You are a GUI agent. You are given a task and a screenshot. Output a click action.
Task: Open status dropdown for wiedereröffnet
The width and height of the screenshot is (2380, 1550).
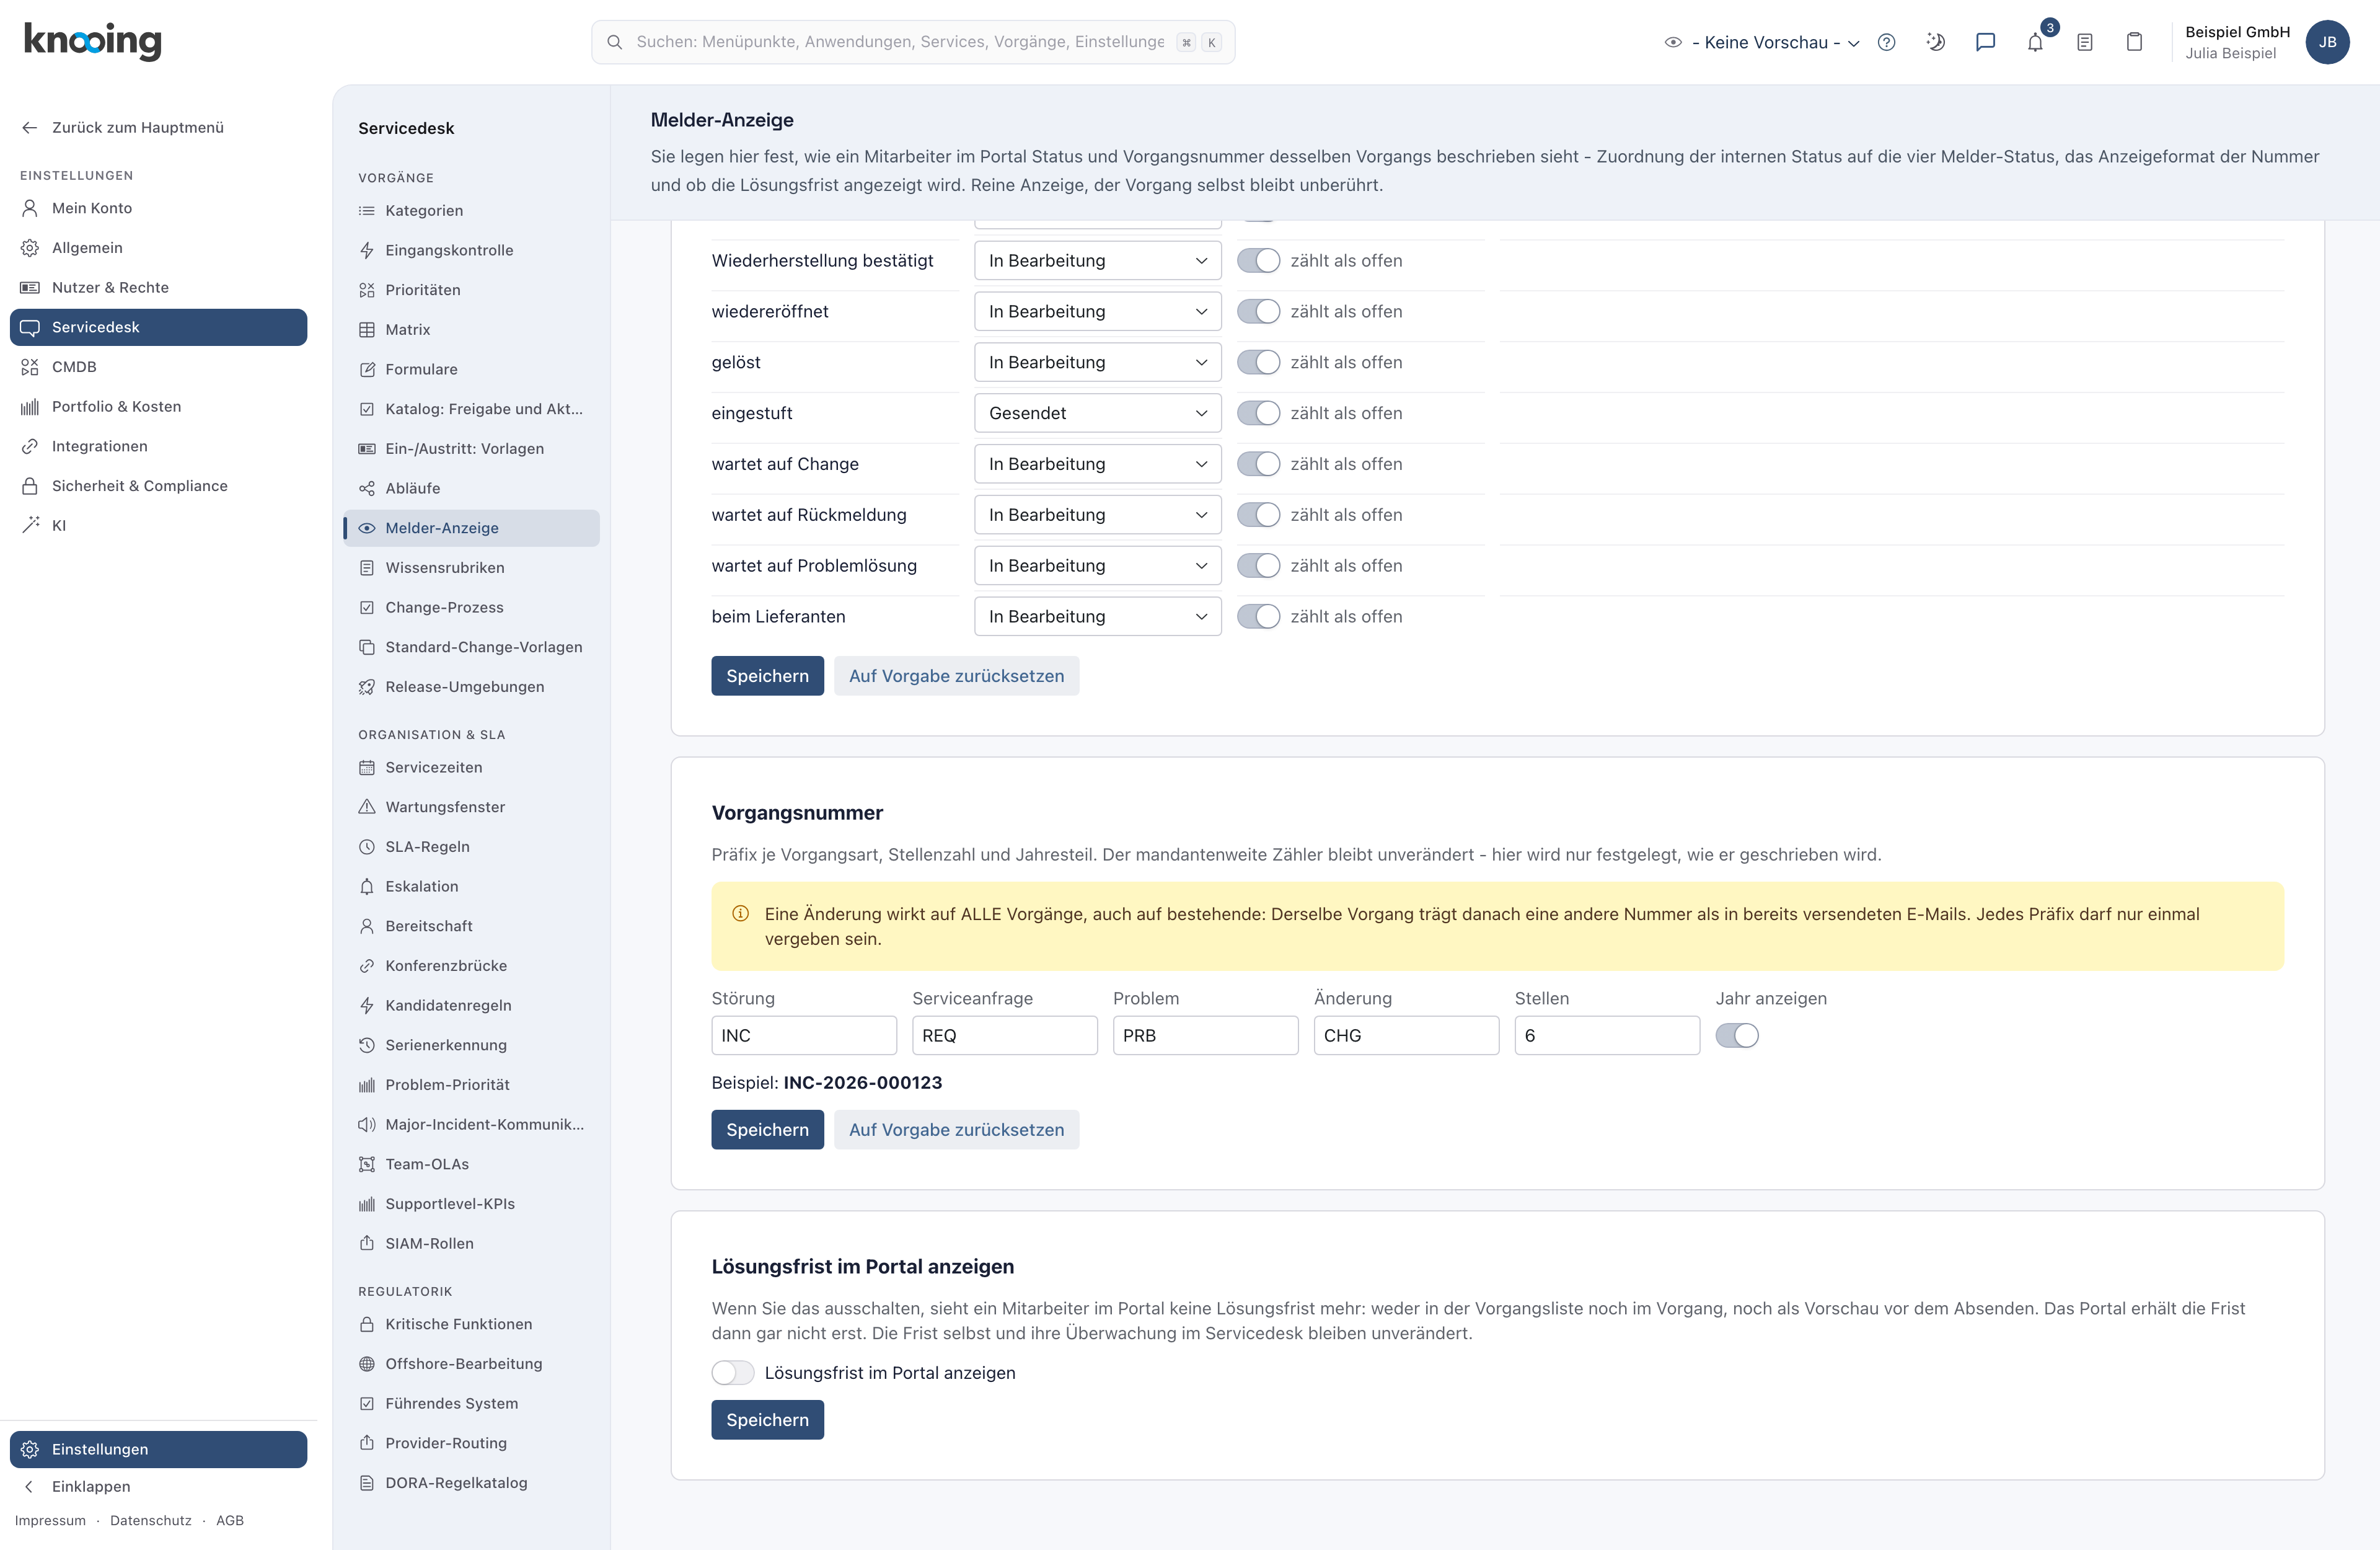1097,311
